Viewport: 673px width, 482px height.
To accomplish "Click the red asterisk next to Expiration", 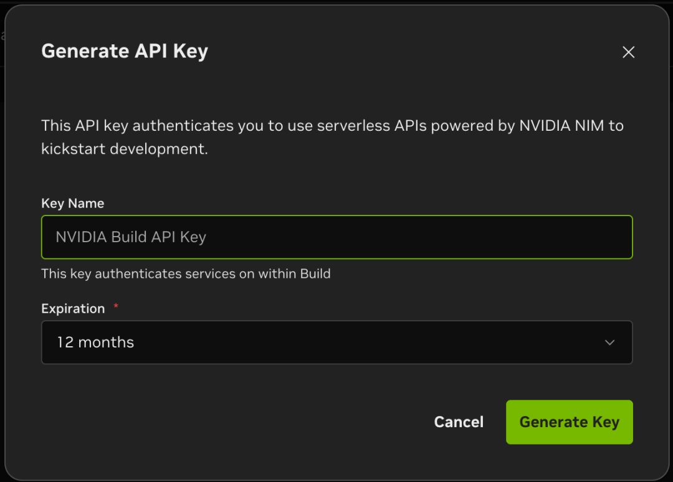I will tap(115, 306).
